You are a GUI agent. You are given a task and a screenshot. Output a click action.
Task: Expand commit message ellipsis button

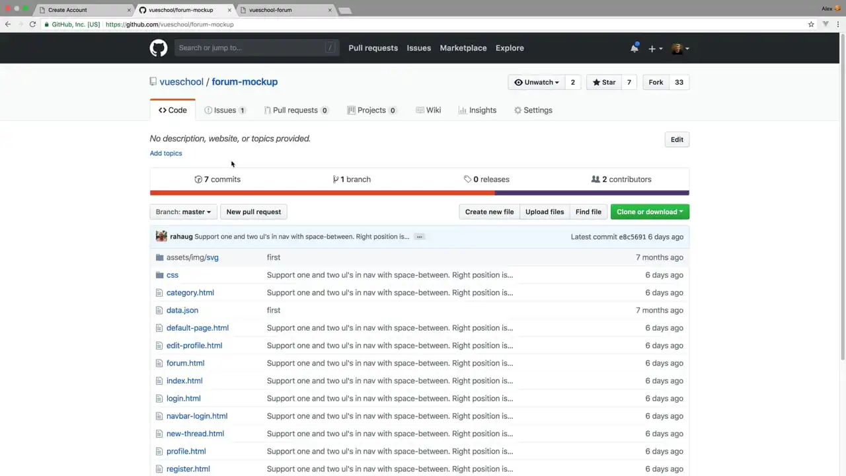click(419, 237)
